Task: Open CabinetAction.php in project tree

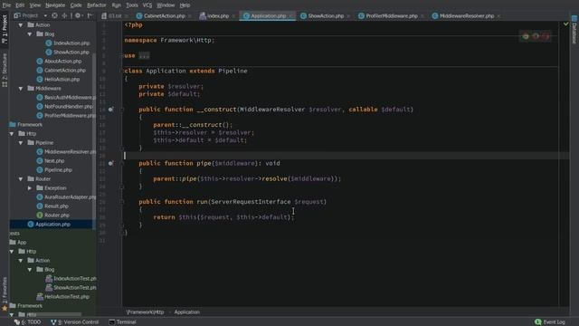Action: (x=62, y=71)
